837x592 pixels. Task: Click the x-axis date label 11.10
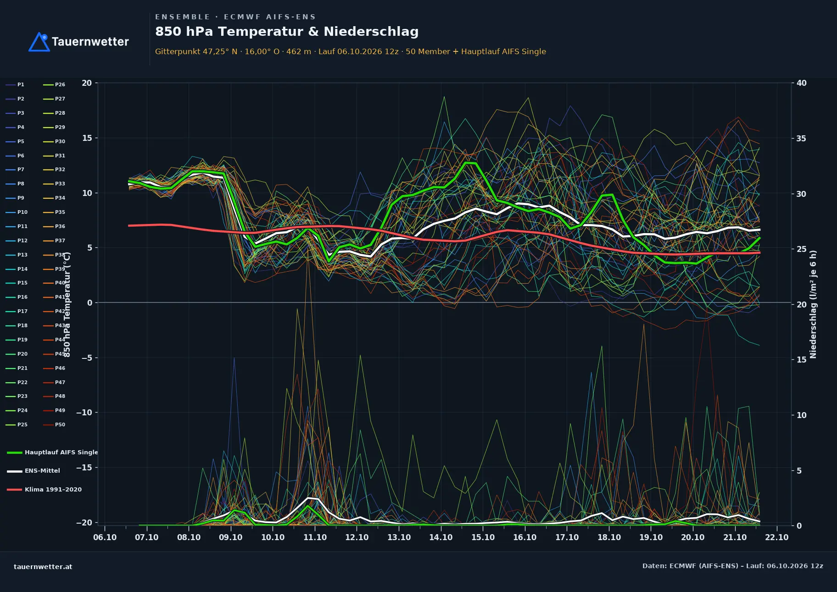(315, 537)
